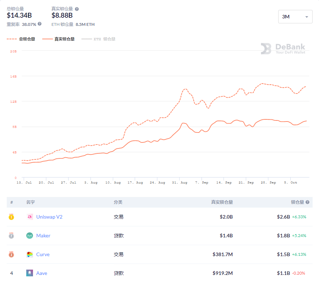Viewport: 319px width, 282px height.
Task: Click help icon next to 真实锁仓量 header
Action: (77, 9)
